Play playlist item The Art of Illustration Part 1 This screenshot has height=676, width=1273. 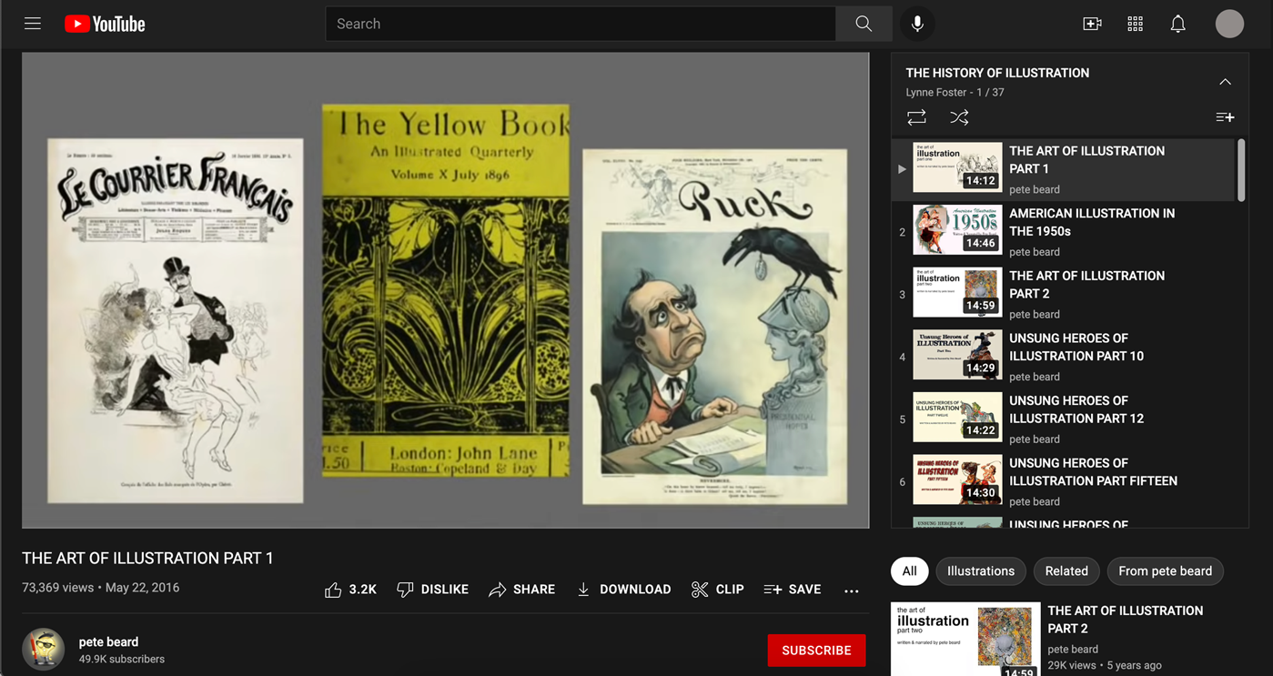(x=1062, y=169)
